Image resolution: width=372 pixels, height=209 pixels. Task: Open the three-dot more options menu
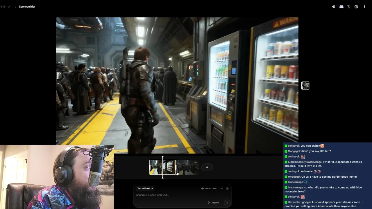coord(364,7)
